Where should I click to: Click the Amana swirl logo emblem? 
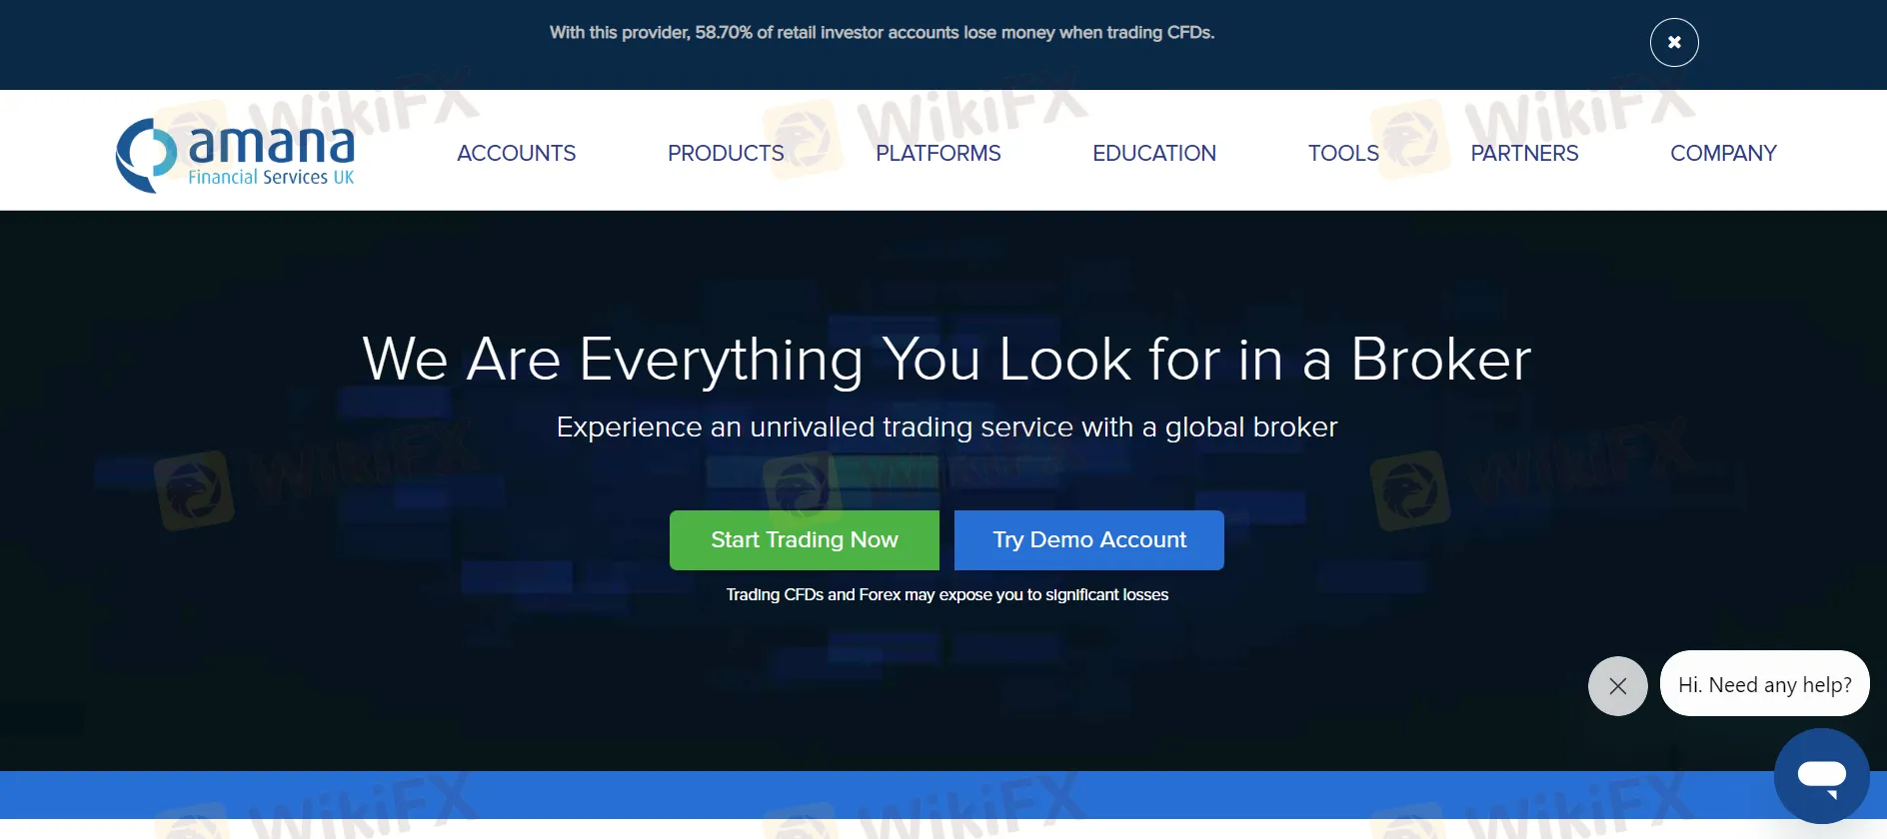[146, 155]
